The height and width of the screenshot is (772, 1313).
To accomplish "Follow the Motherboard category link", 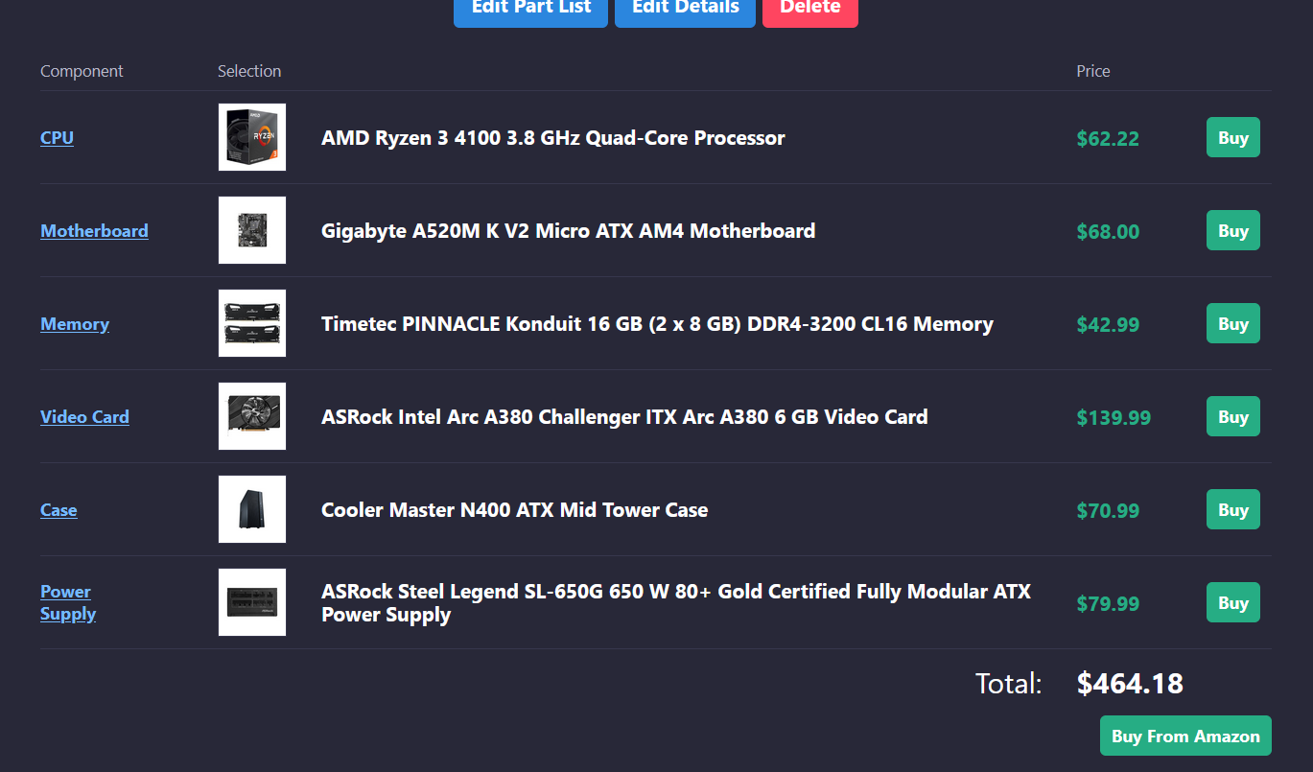I will click(x=94, y=230).
